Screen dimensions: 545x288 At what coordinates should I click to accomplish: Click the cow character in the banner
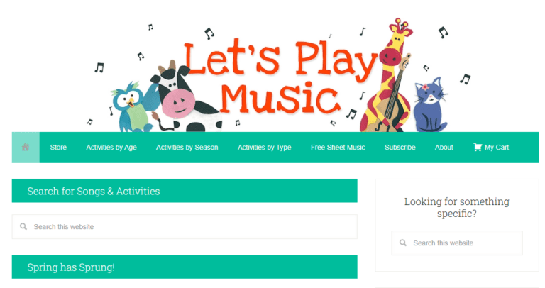point(185,99)
